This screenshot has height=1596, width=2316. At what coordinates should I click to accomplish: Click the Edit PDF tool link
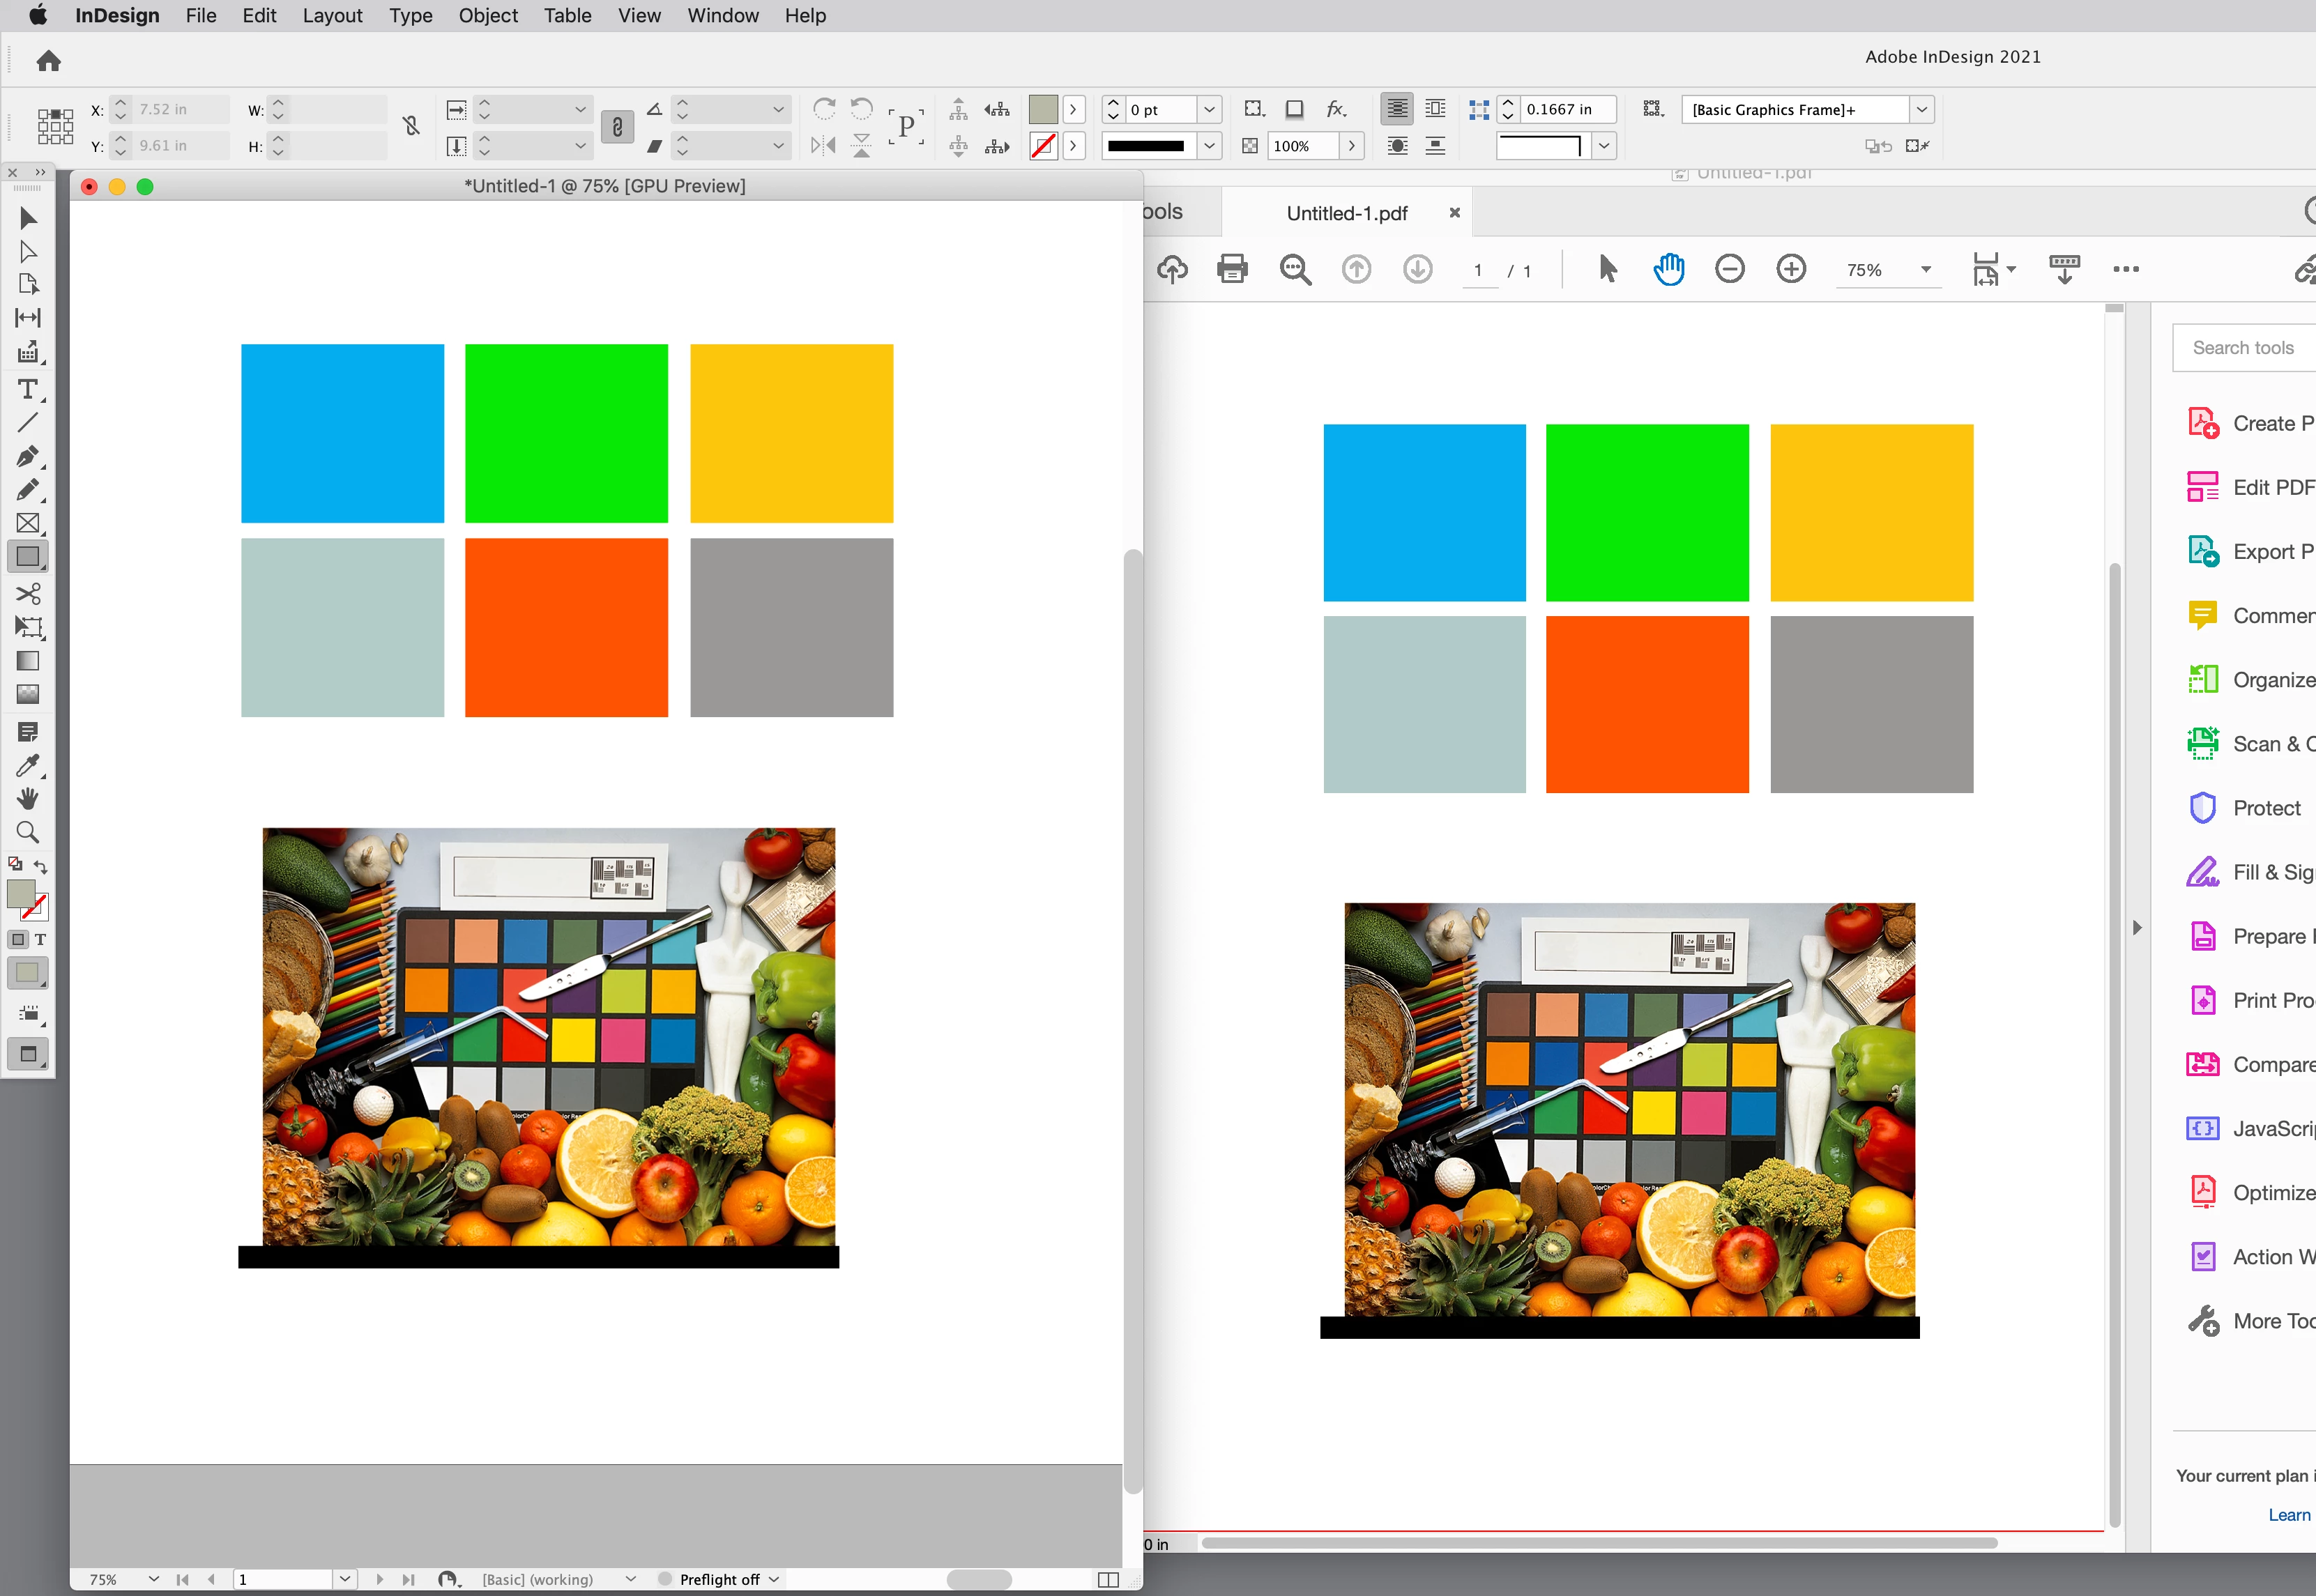click(x=2272, y=488)
